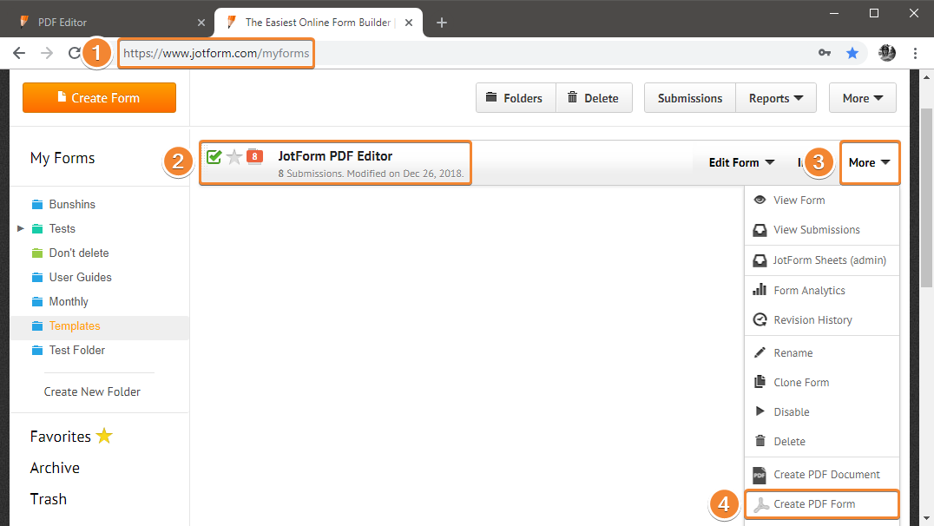934x526 pixels.
Task: Click the green Tests folder icon
Action: [37, 229]
